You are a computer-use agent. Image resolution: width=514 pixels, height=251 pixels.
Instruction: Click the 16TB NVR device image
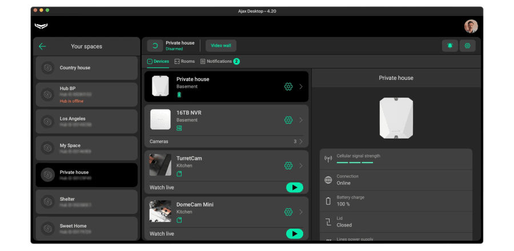(x=160, y=119)
